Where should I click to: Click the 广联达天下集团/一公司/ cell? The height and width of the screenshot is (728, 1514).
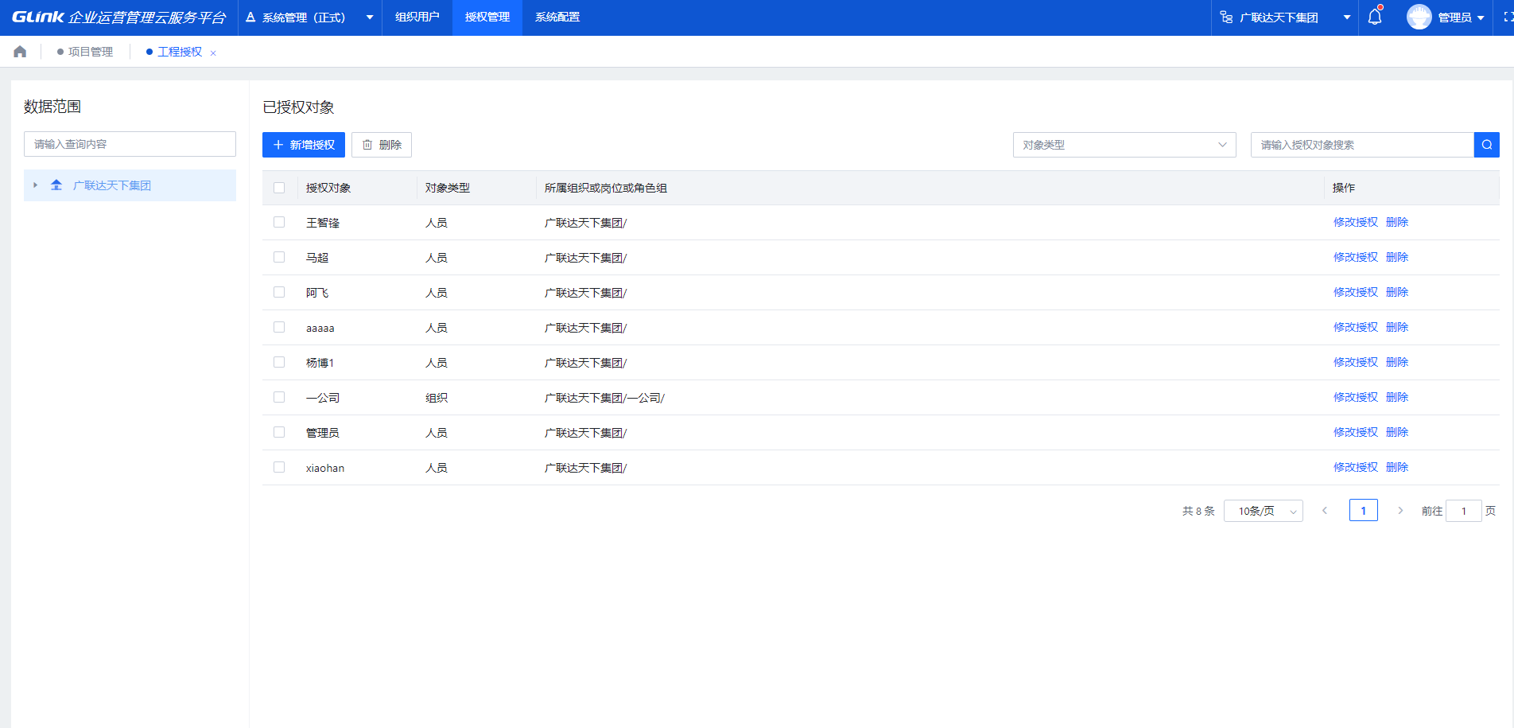point(604,398)
